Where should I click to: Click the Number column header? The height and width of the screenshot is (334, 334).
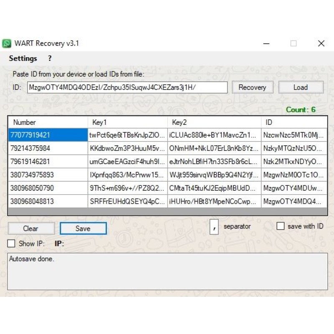pyautogui.click(x=48, y=122)
